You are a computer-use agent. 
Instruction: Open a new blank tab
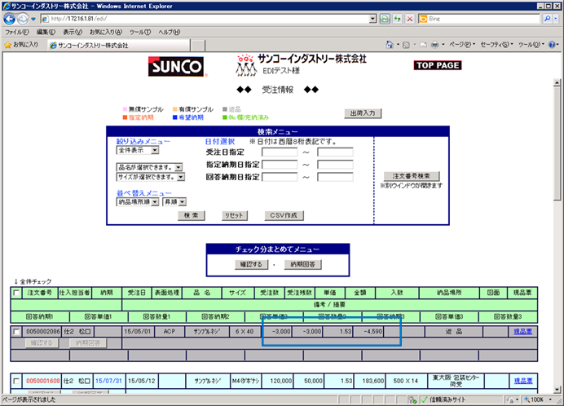pos(198,46)
